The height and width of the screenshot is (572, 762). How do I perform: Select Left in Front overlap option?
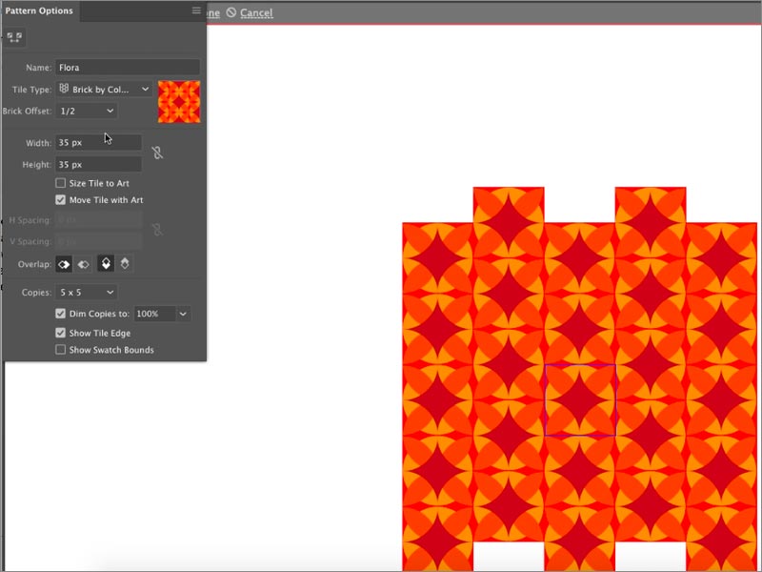64,264
